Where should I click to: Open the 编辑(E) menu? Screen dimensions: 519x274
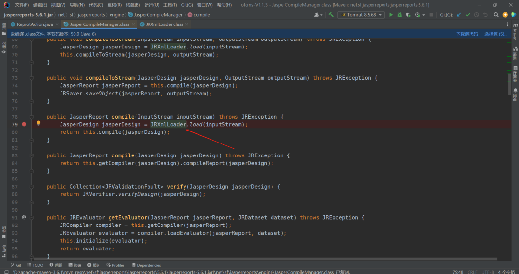coord(40,5)
